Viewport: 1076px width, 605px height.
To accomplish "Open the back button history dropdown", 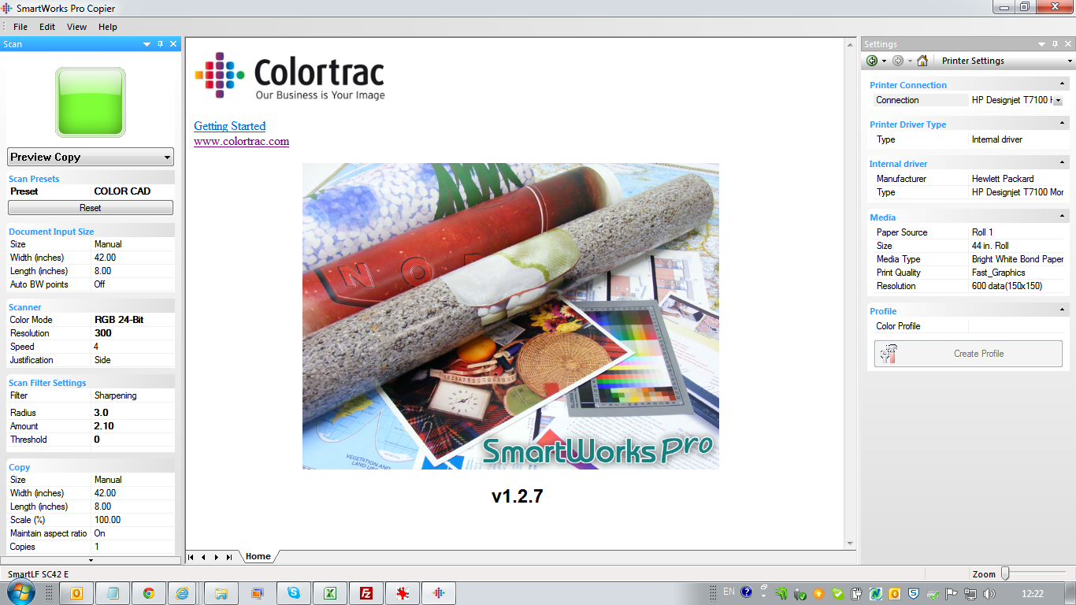I will pyautogui.click(x=885, y=61).
